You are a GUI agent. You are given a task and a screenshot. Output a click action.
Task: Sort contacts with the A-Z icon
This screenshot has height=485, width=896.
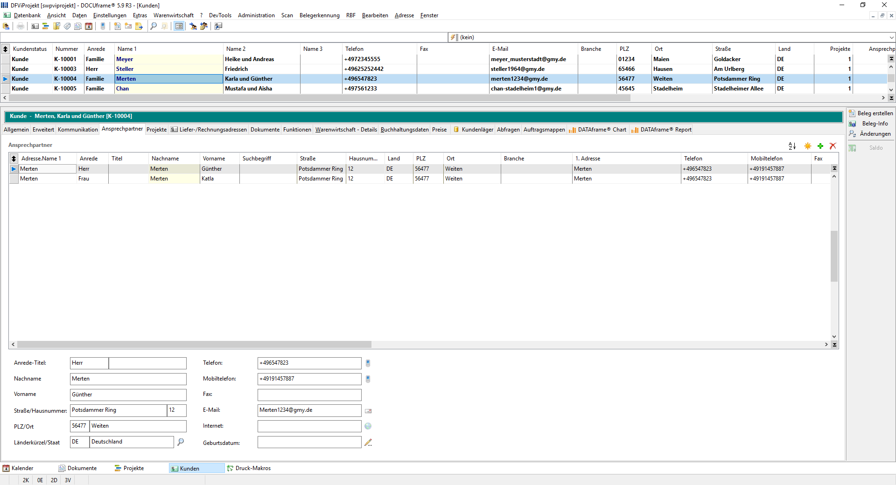[x=792, y=146]
